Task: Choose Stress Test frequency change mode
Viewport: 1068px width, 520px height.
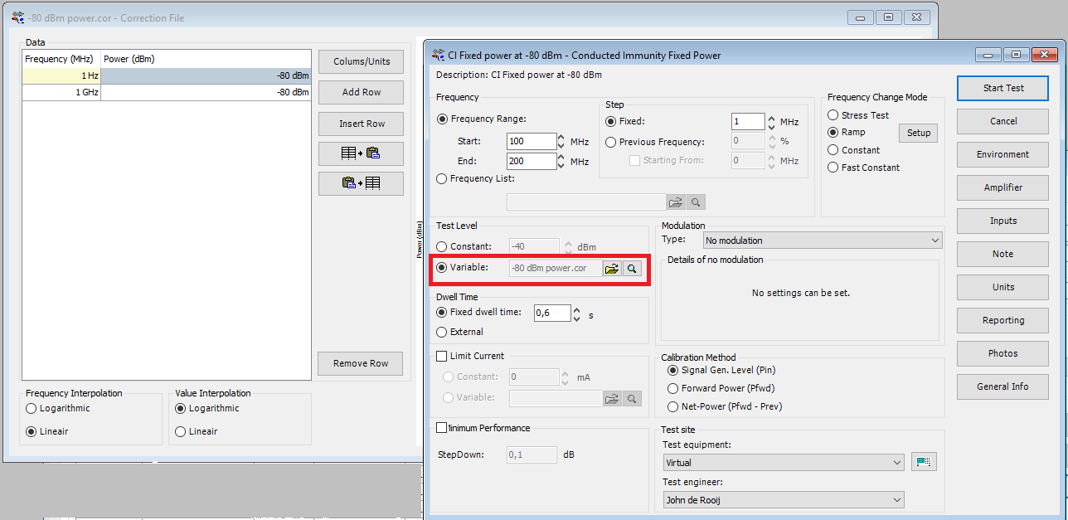Action: (x=833, y=115)
